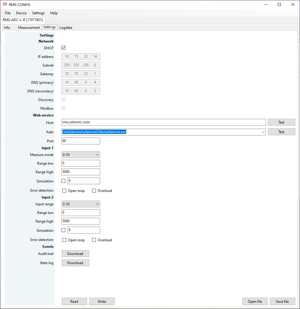Click the Input 2 Range high field
Screen dimensions: 300x309
[81, 221]
